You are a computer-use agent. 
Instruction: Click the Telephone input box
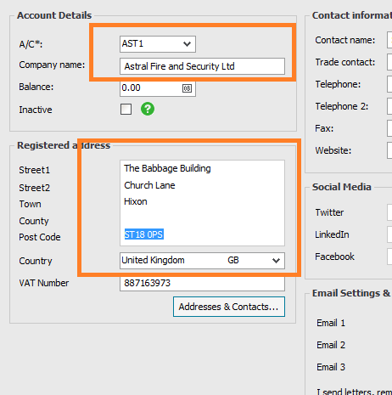[389, 84]
